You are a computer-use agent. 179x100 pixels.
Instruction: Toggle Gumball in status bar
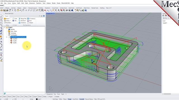click(82, 99)
